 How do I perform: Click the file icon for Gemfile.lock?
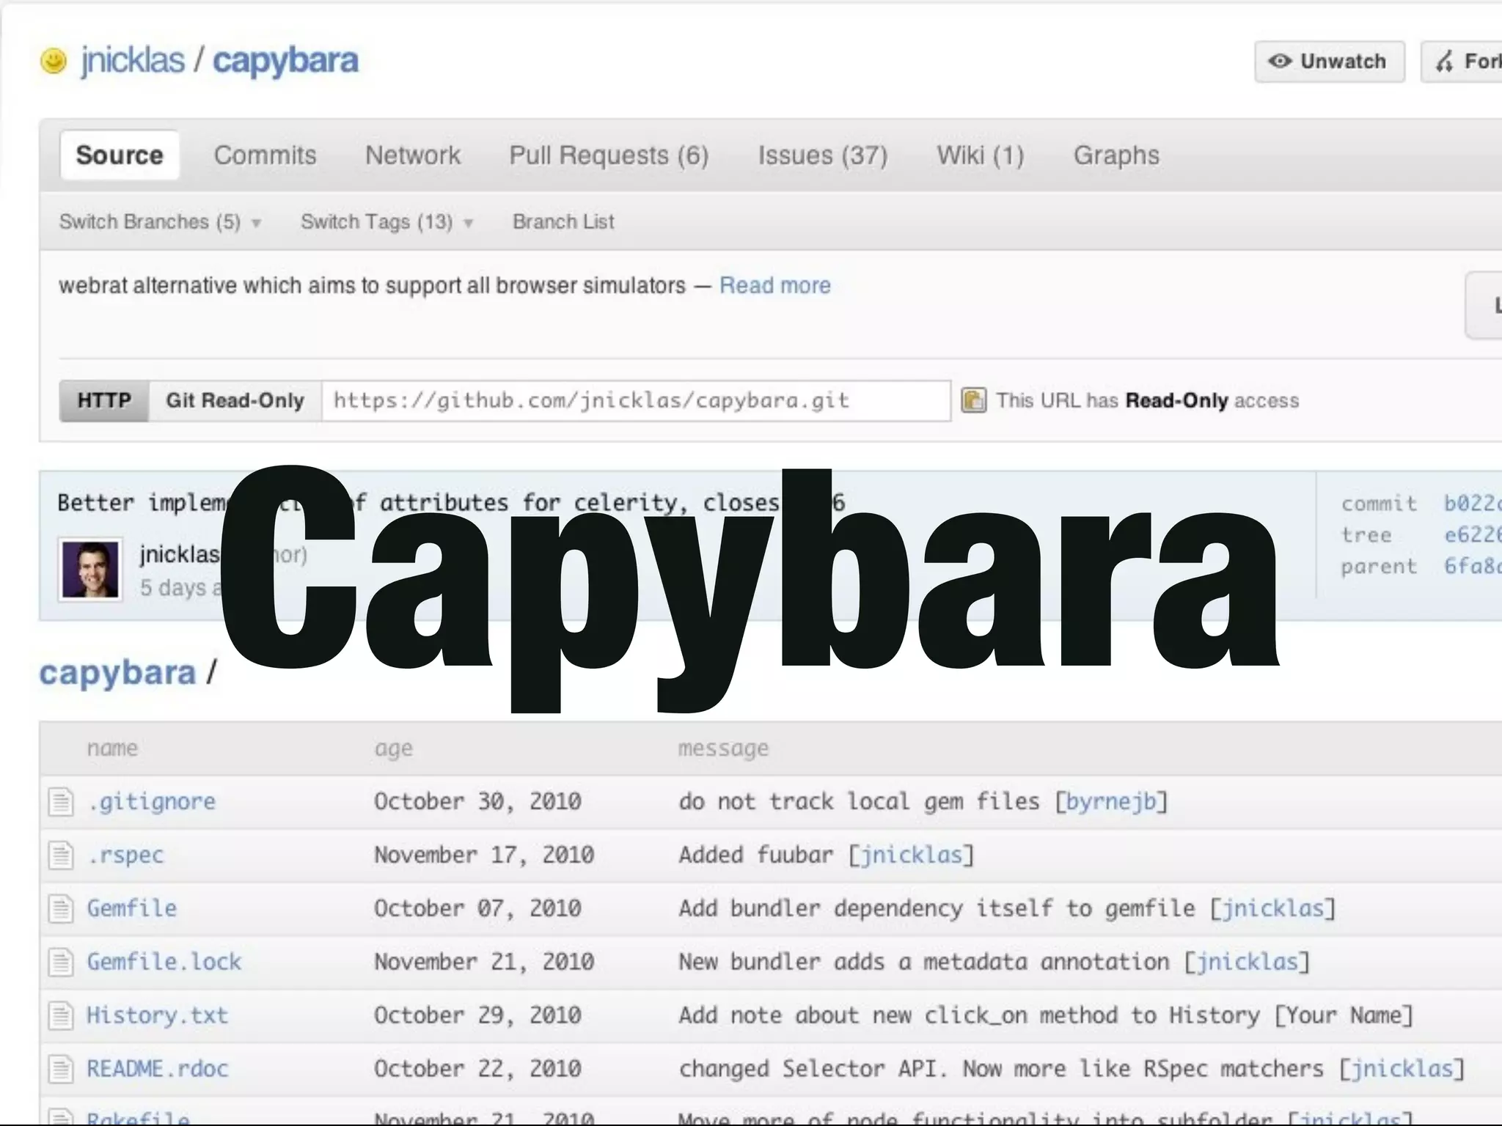click(61, 962)
